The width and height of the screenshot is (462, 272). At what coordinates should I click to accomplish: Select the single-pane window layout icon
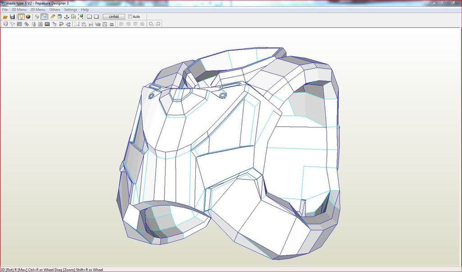coord(96,17)
